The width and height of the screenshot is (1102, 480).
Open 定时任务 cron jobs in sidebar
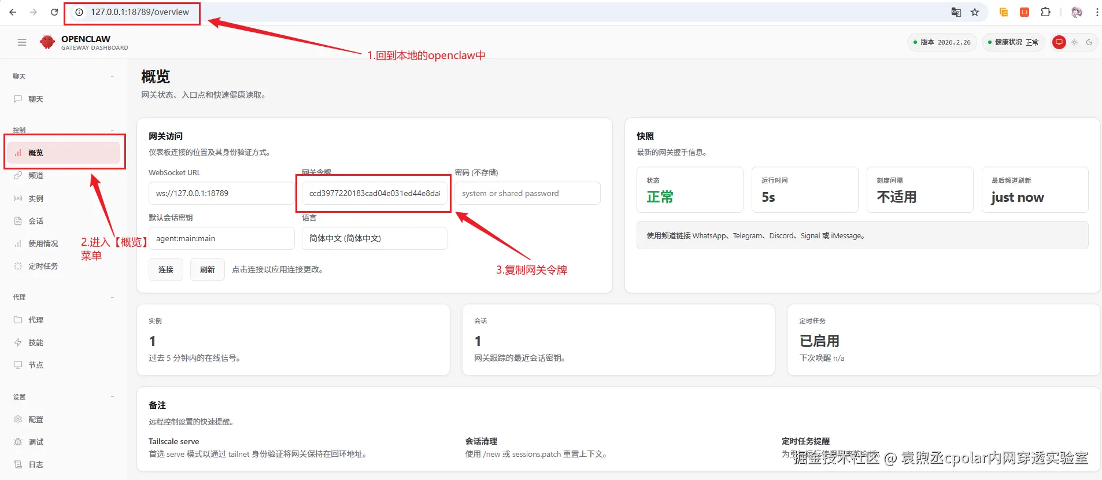[64, 266]
